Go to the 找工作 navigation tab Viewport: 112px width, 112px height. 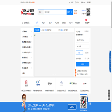(x=43, y=23)
